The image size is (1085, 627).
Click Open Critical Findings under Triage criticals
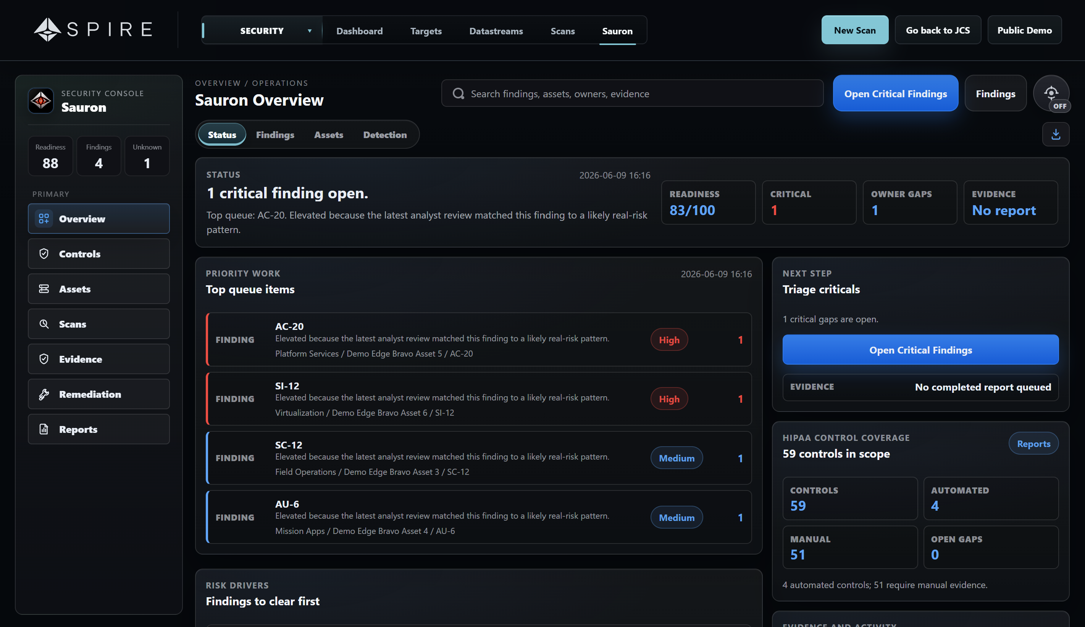[x=920, y=350]
